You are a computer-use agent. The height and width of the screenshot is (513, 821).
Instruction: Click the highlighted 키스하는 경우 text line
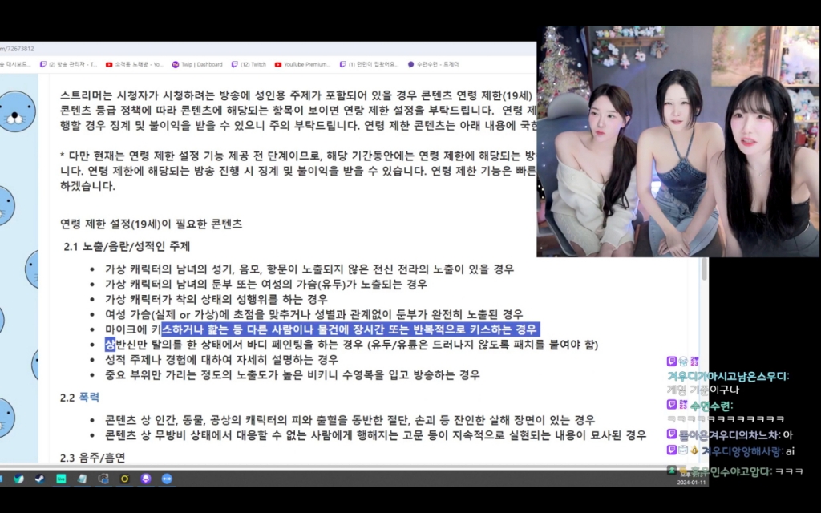[350, 329]
